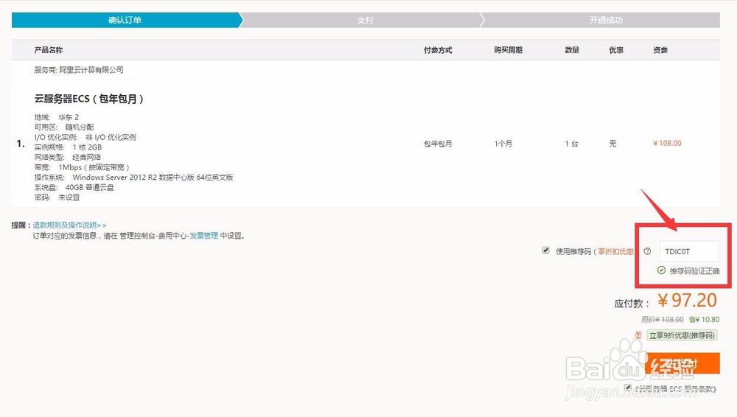Click the recommendation code help question icon
737x417 pixels.
(647, 251)
